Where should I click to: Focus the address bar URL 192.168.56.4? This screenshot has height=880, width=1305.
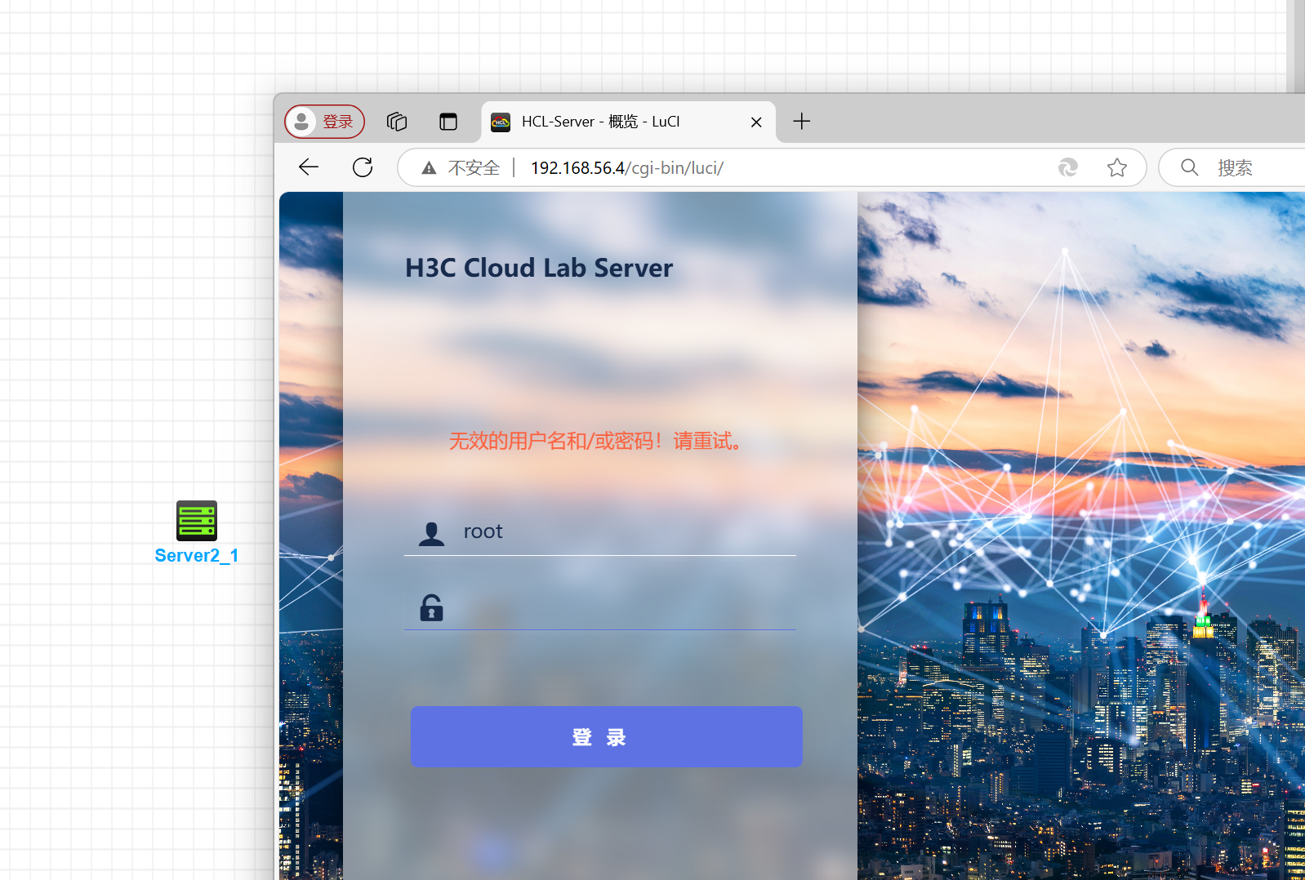627,168
